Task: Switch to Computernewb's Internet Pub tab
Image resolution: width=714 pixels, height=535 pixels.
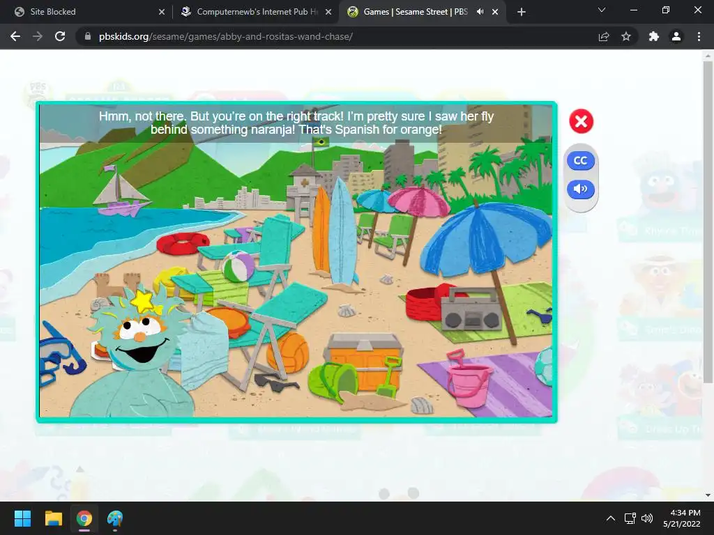Action: point(255,12)
